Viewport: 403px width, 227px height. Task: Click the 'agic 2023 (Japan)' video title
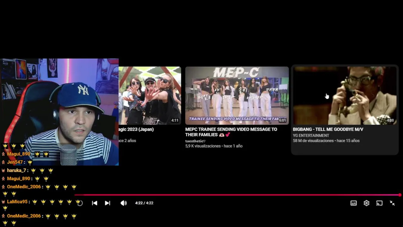[136, 129]
